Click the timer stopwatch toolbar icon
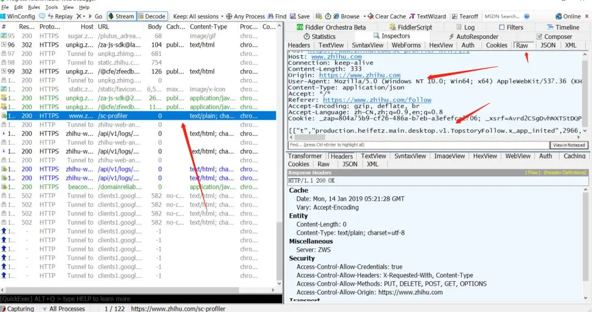The width and height of the screenshot is (592, 312). coord(328,16)
